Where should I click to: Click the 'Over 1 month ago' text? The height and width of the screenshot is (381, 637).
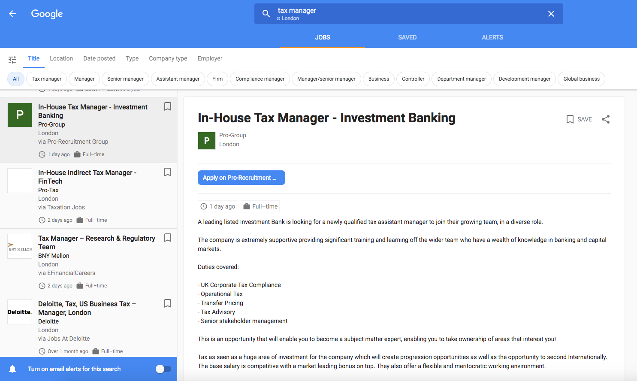tap(68, 351)
